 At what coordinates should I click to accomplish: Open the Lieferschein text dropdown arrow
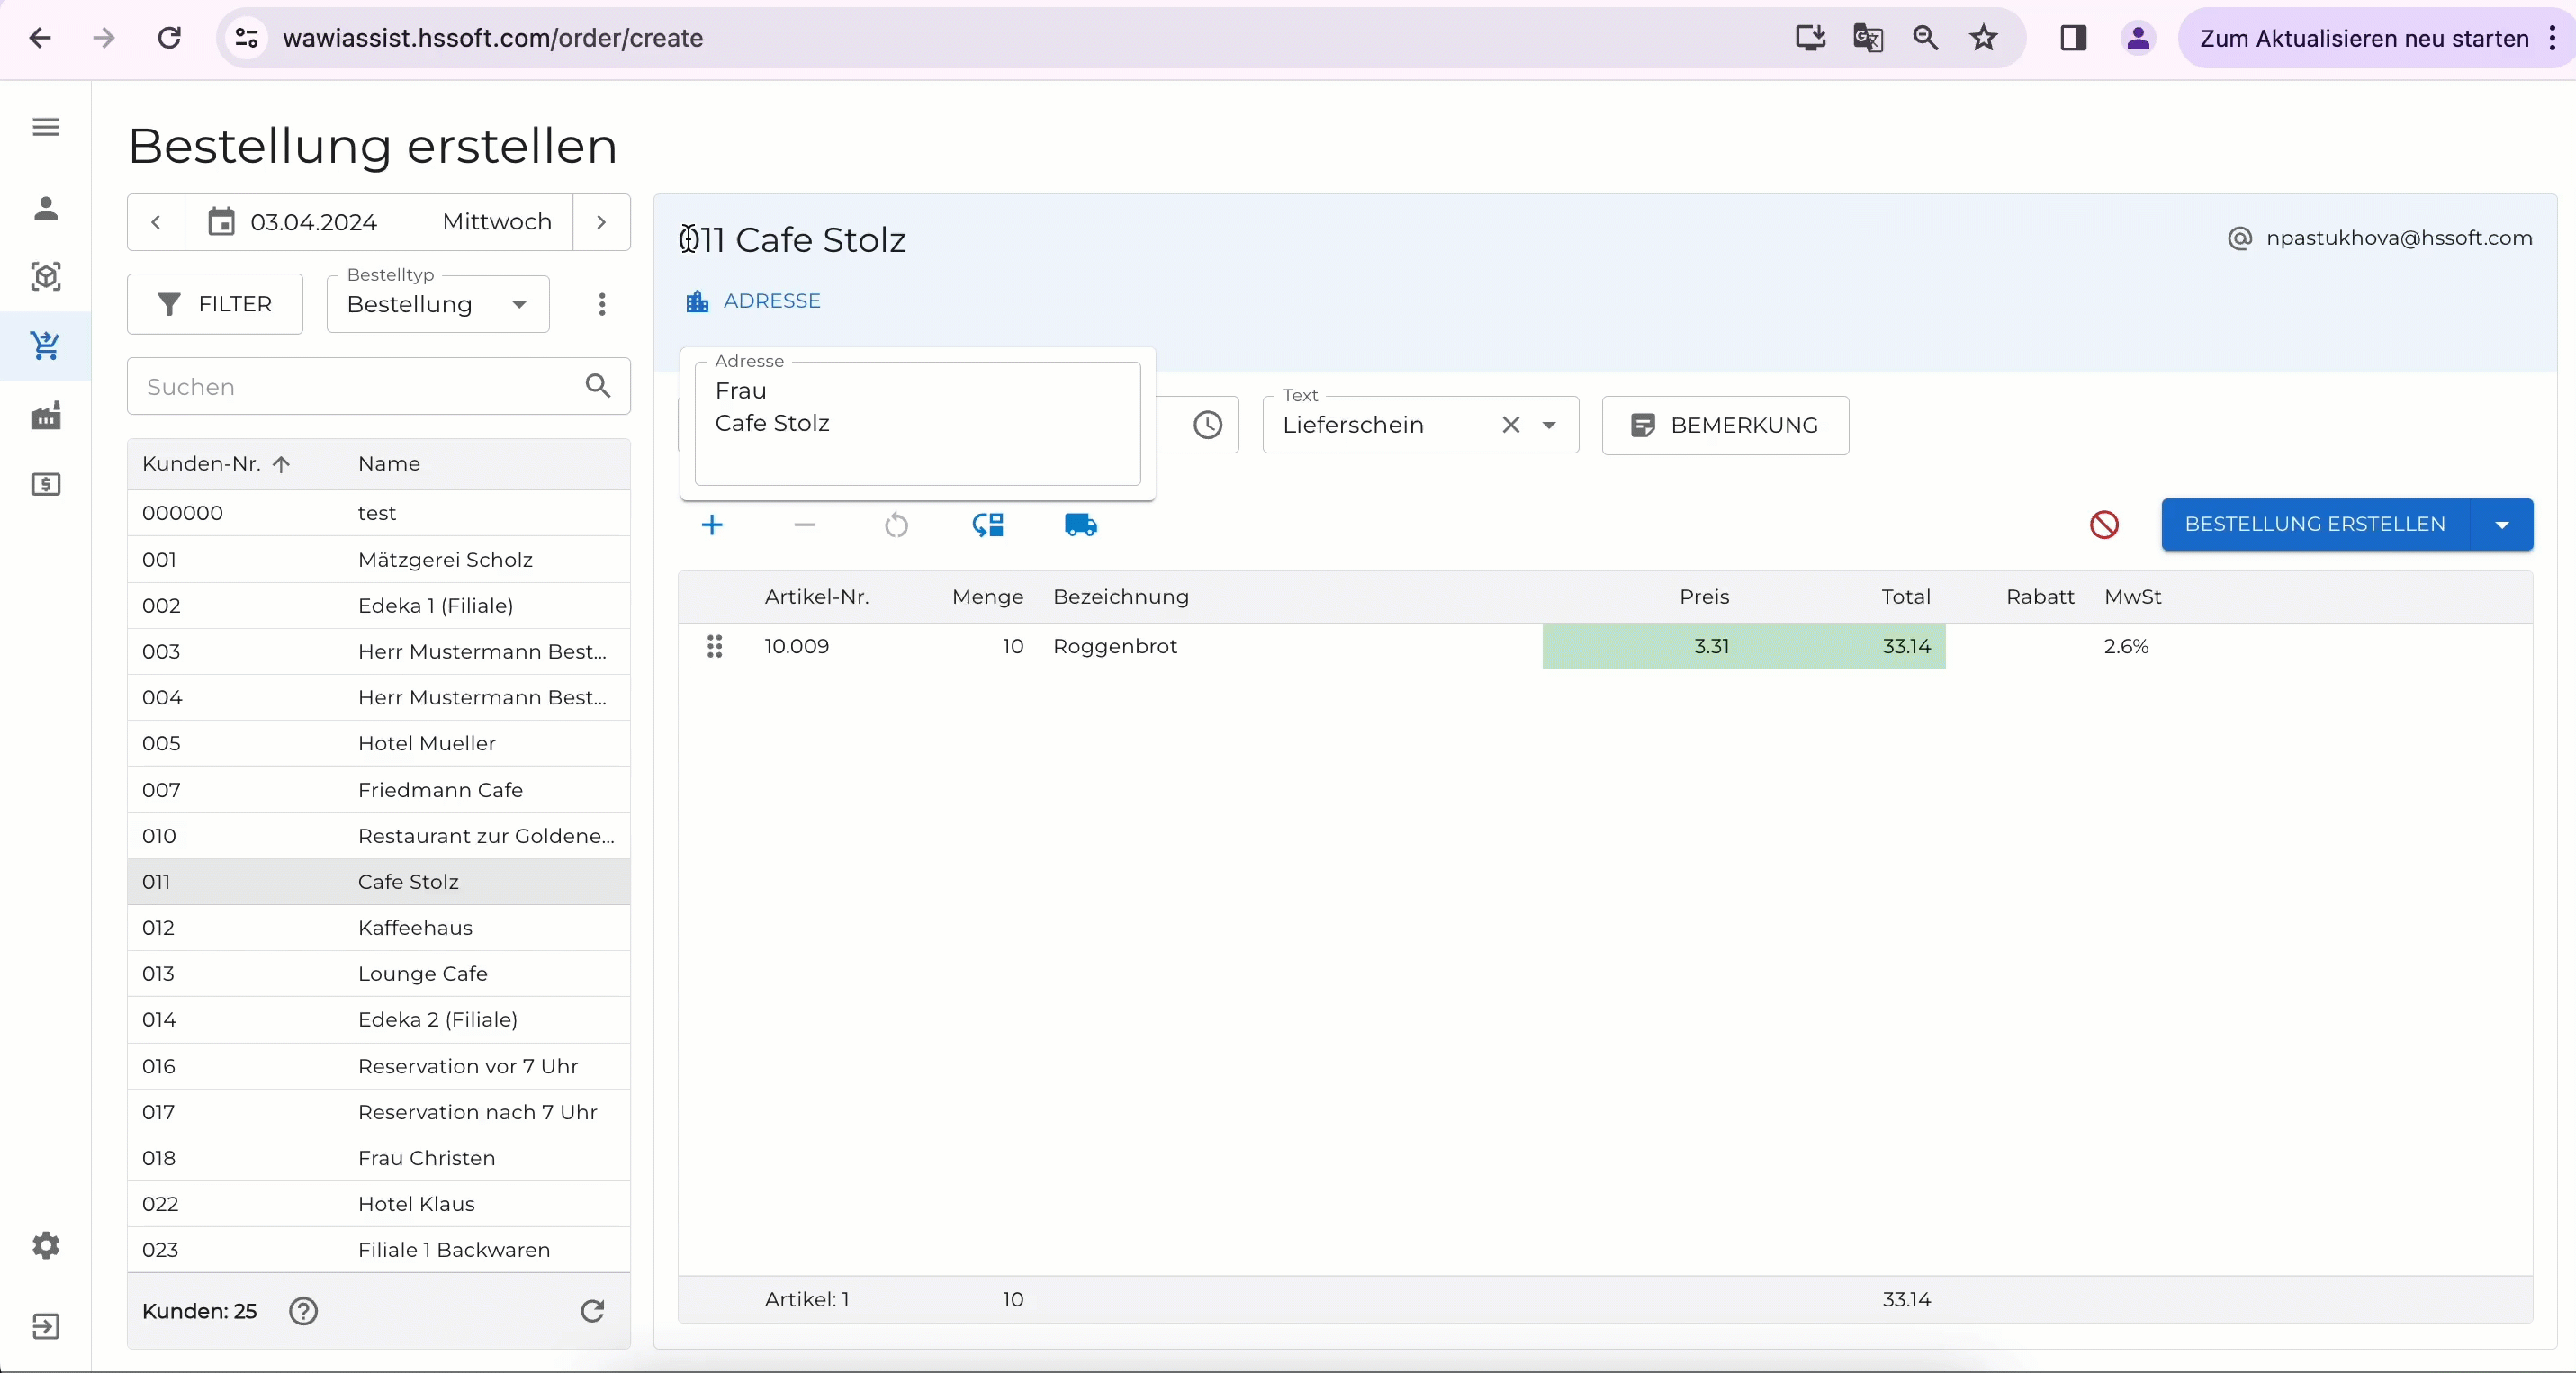1549,425
